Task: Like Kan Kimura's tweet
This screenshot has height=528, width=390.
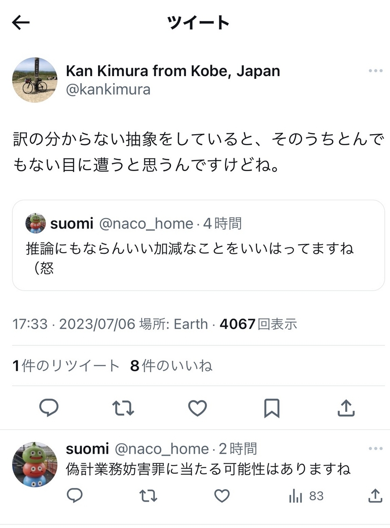Action: point(197,408)
